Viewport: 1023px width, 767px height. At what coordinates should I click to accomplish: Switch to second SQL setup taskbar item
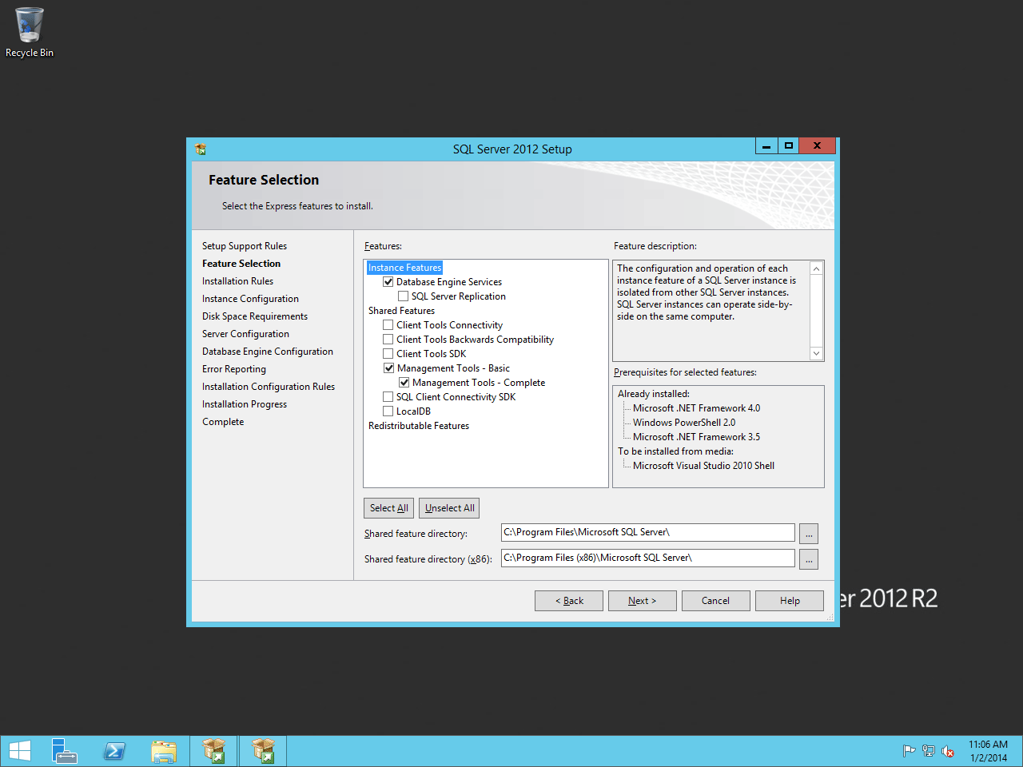(x=263, y=751)
